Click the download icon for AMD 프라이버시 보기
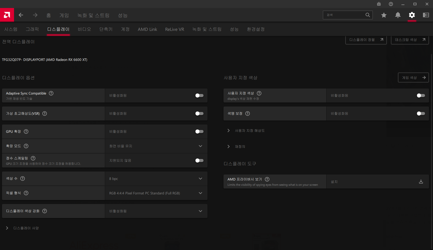The width and height of the screenshot is (433, 250). click(421, 181)
